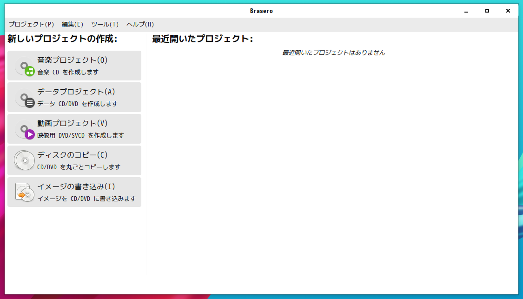Minimize the Brasero window
The width and height of the screenshot is (523, 299).
(466, 11)
